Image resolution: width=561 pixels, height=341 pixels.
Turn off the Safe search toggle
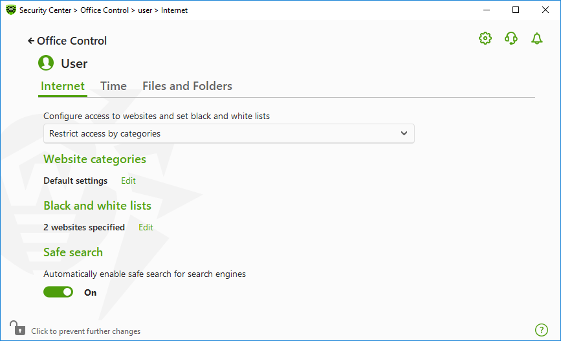[x=58, y=292]
